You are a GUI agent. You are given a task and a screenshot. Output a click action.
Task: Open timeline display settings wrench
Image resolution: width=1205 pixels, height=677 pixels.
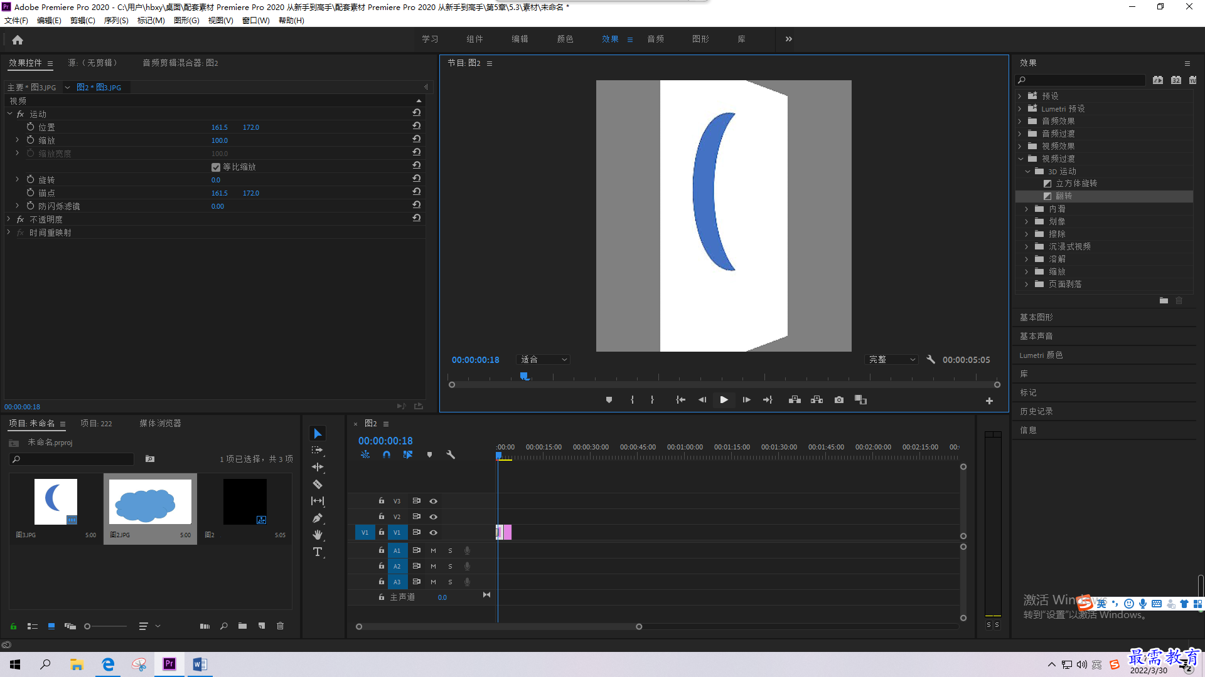click(x=451, y=455)
